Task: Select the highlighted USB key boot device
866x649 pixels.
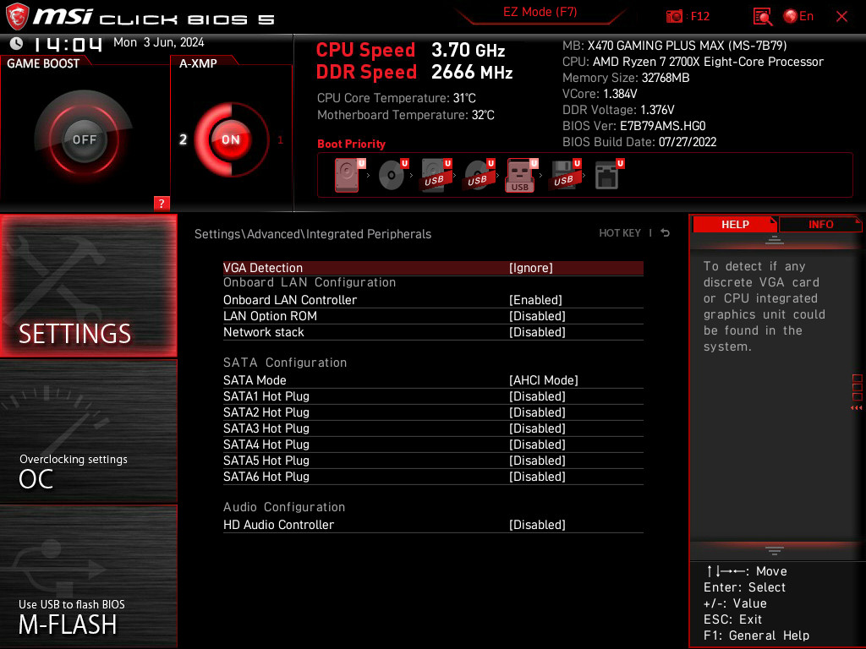Action: pos(521,176)
